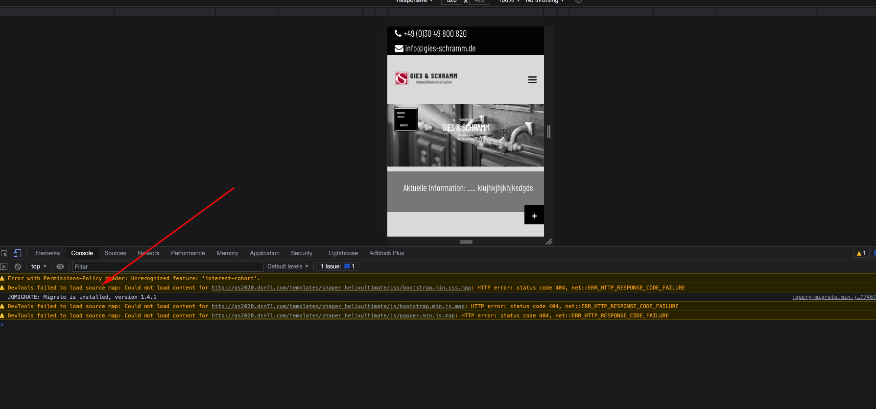
Task: Click the corner viewport resize handle
Action: pos(549,241)
